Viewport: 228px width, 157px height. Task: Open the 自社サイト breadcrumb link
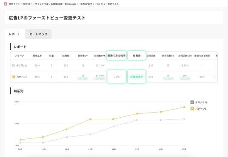coord(14,4)
